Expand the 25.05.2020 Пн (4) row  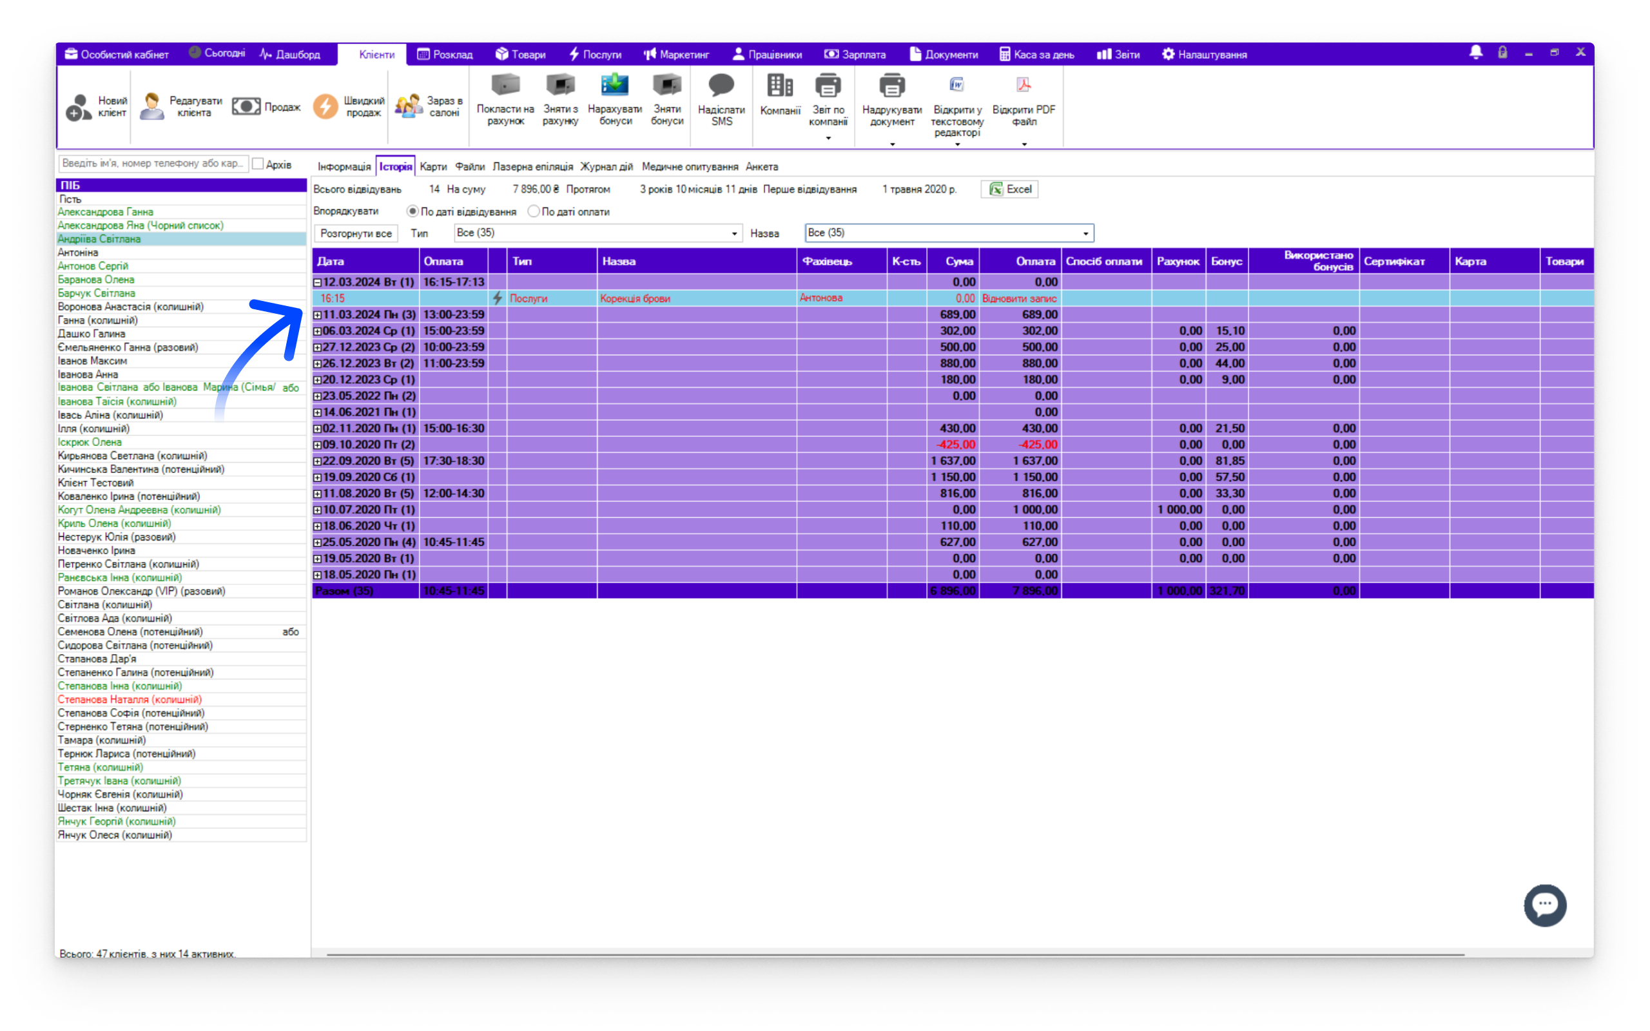[x=317, y=543]
